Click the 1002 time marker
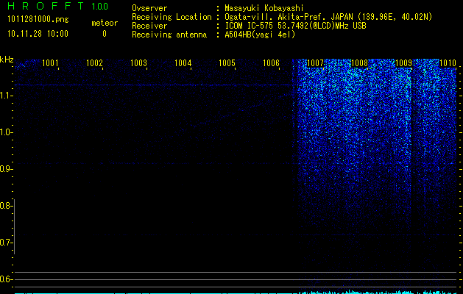 tap(94, 62)
